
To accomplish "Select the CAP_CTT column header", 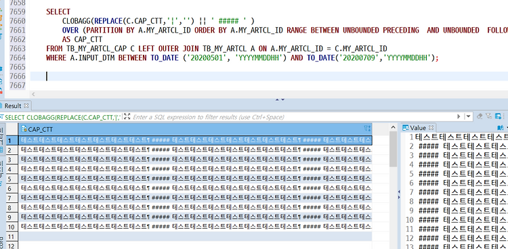I will pos(195,129).
